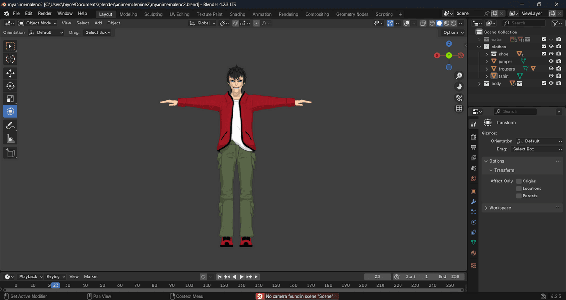
Task: Toggle camera view icon in viewport
Action: (458, 98)
